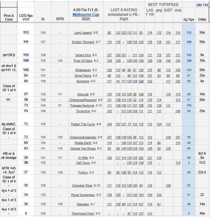Screen dimensions: 210x217
Task: Open the Royal Supremacy horse link
Action: pos(83,195)
